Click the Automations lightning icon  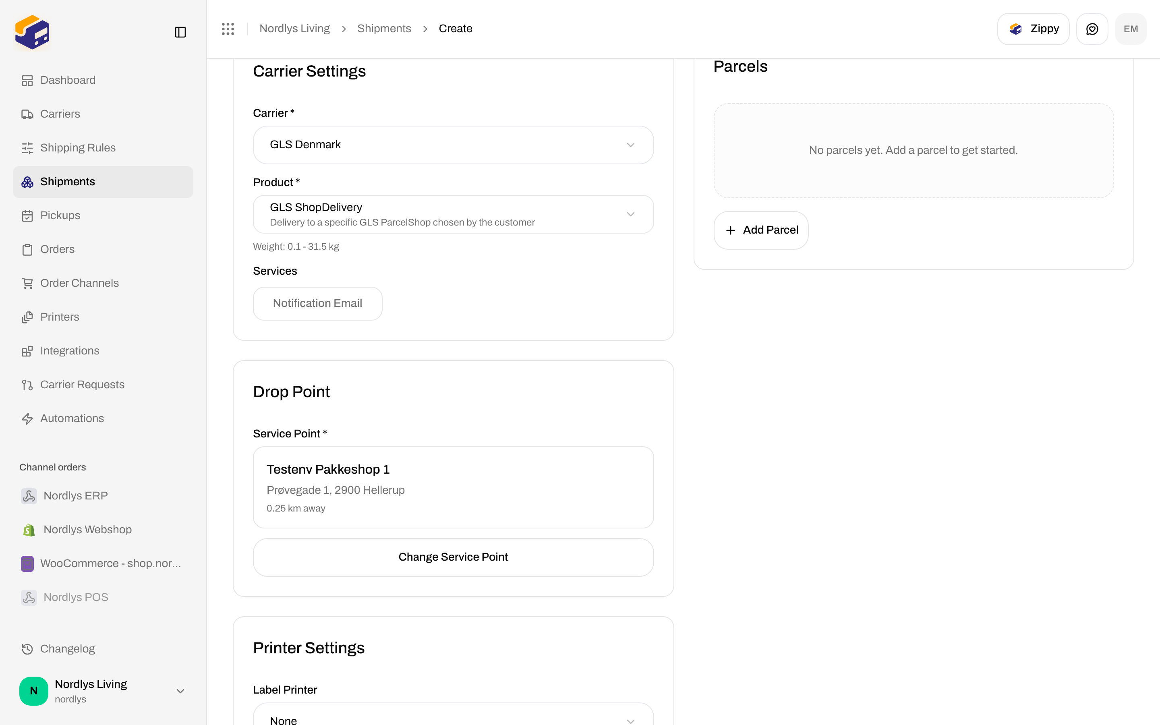point(27,418)
